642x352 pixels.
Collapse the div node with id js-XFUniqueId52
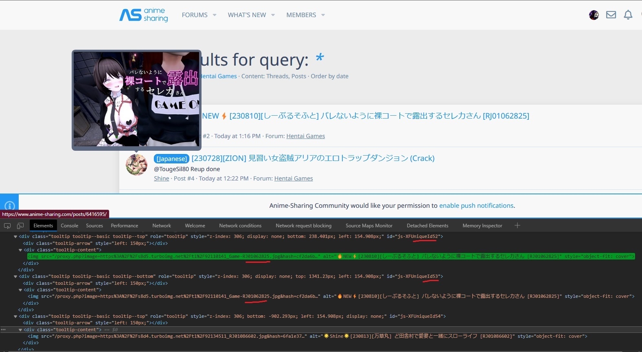pos(15,237)
